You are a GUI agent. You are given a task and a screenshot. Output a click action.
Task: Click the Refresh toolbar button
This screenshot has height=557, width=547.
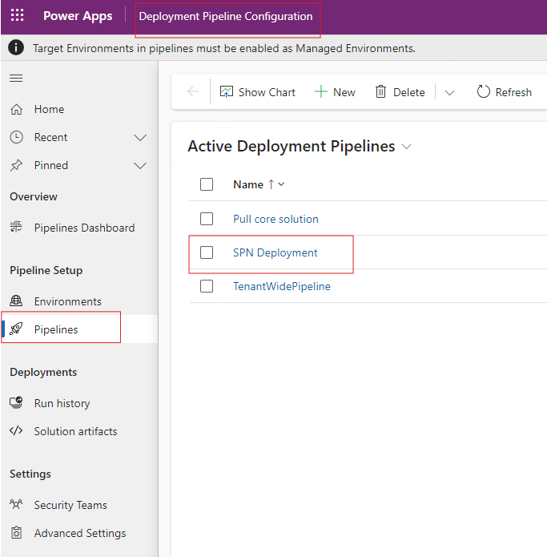(x=504, y=92)
